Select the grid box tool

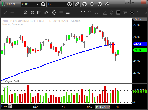click(x=118, y=12)
